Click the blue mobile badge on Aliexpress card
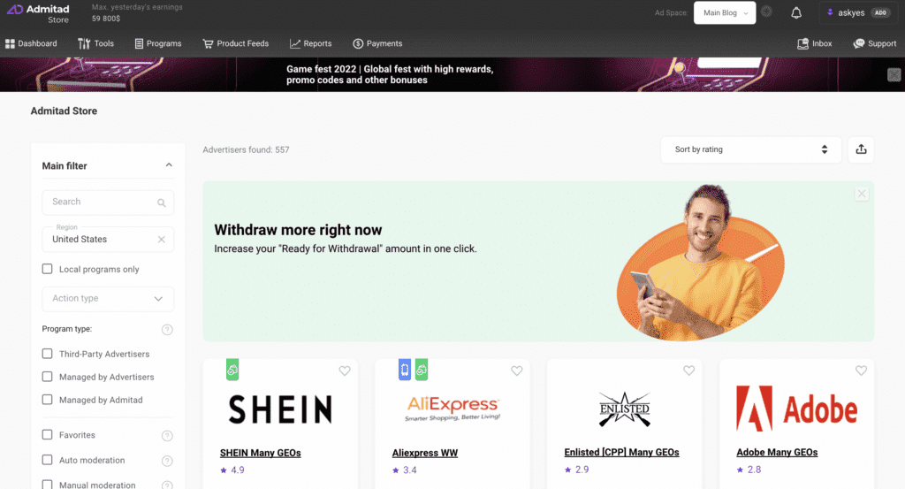 coord(405,370)
